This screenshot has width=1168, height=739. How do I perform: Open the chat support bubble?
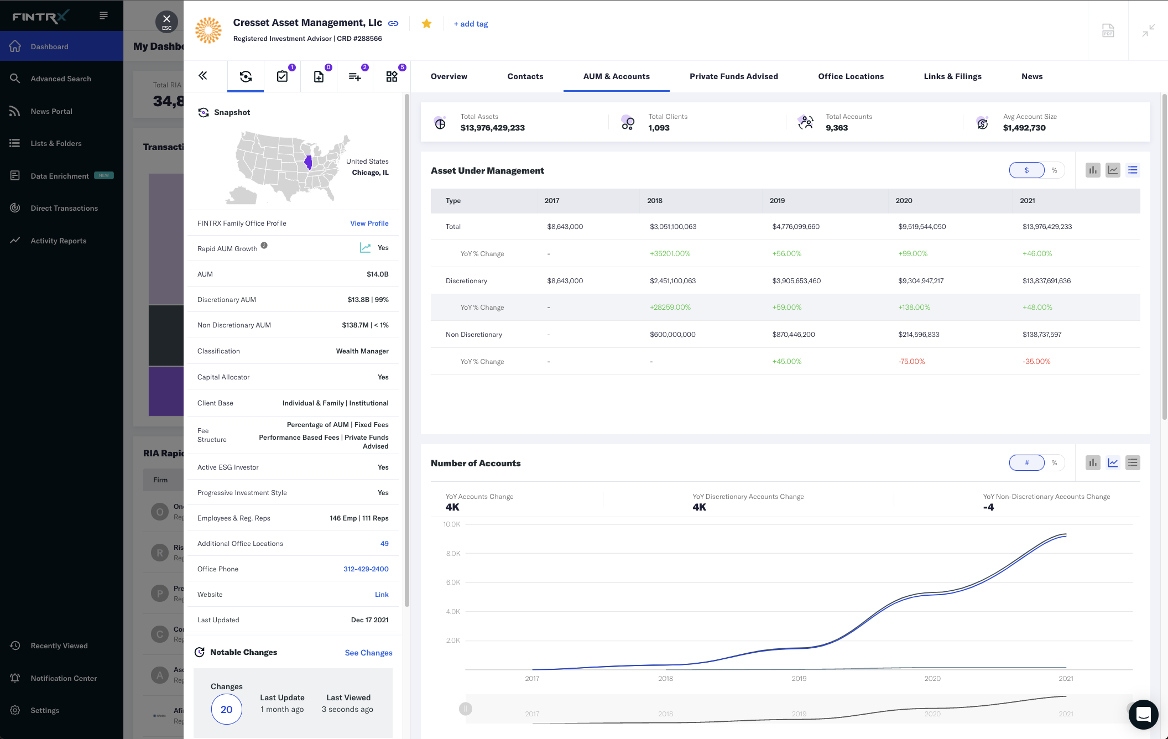[x=1144, y=715]
